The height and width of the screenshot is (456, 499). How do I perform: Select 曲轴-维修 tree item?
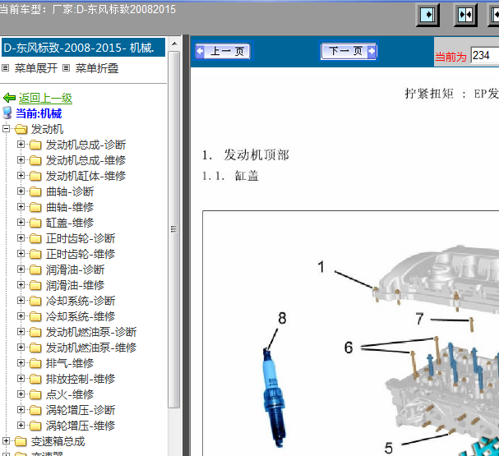[x=70, y=207]
